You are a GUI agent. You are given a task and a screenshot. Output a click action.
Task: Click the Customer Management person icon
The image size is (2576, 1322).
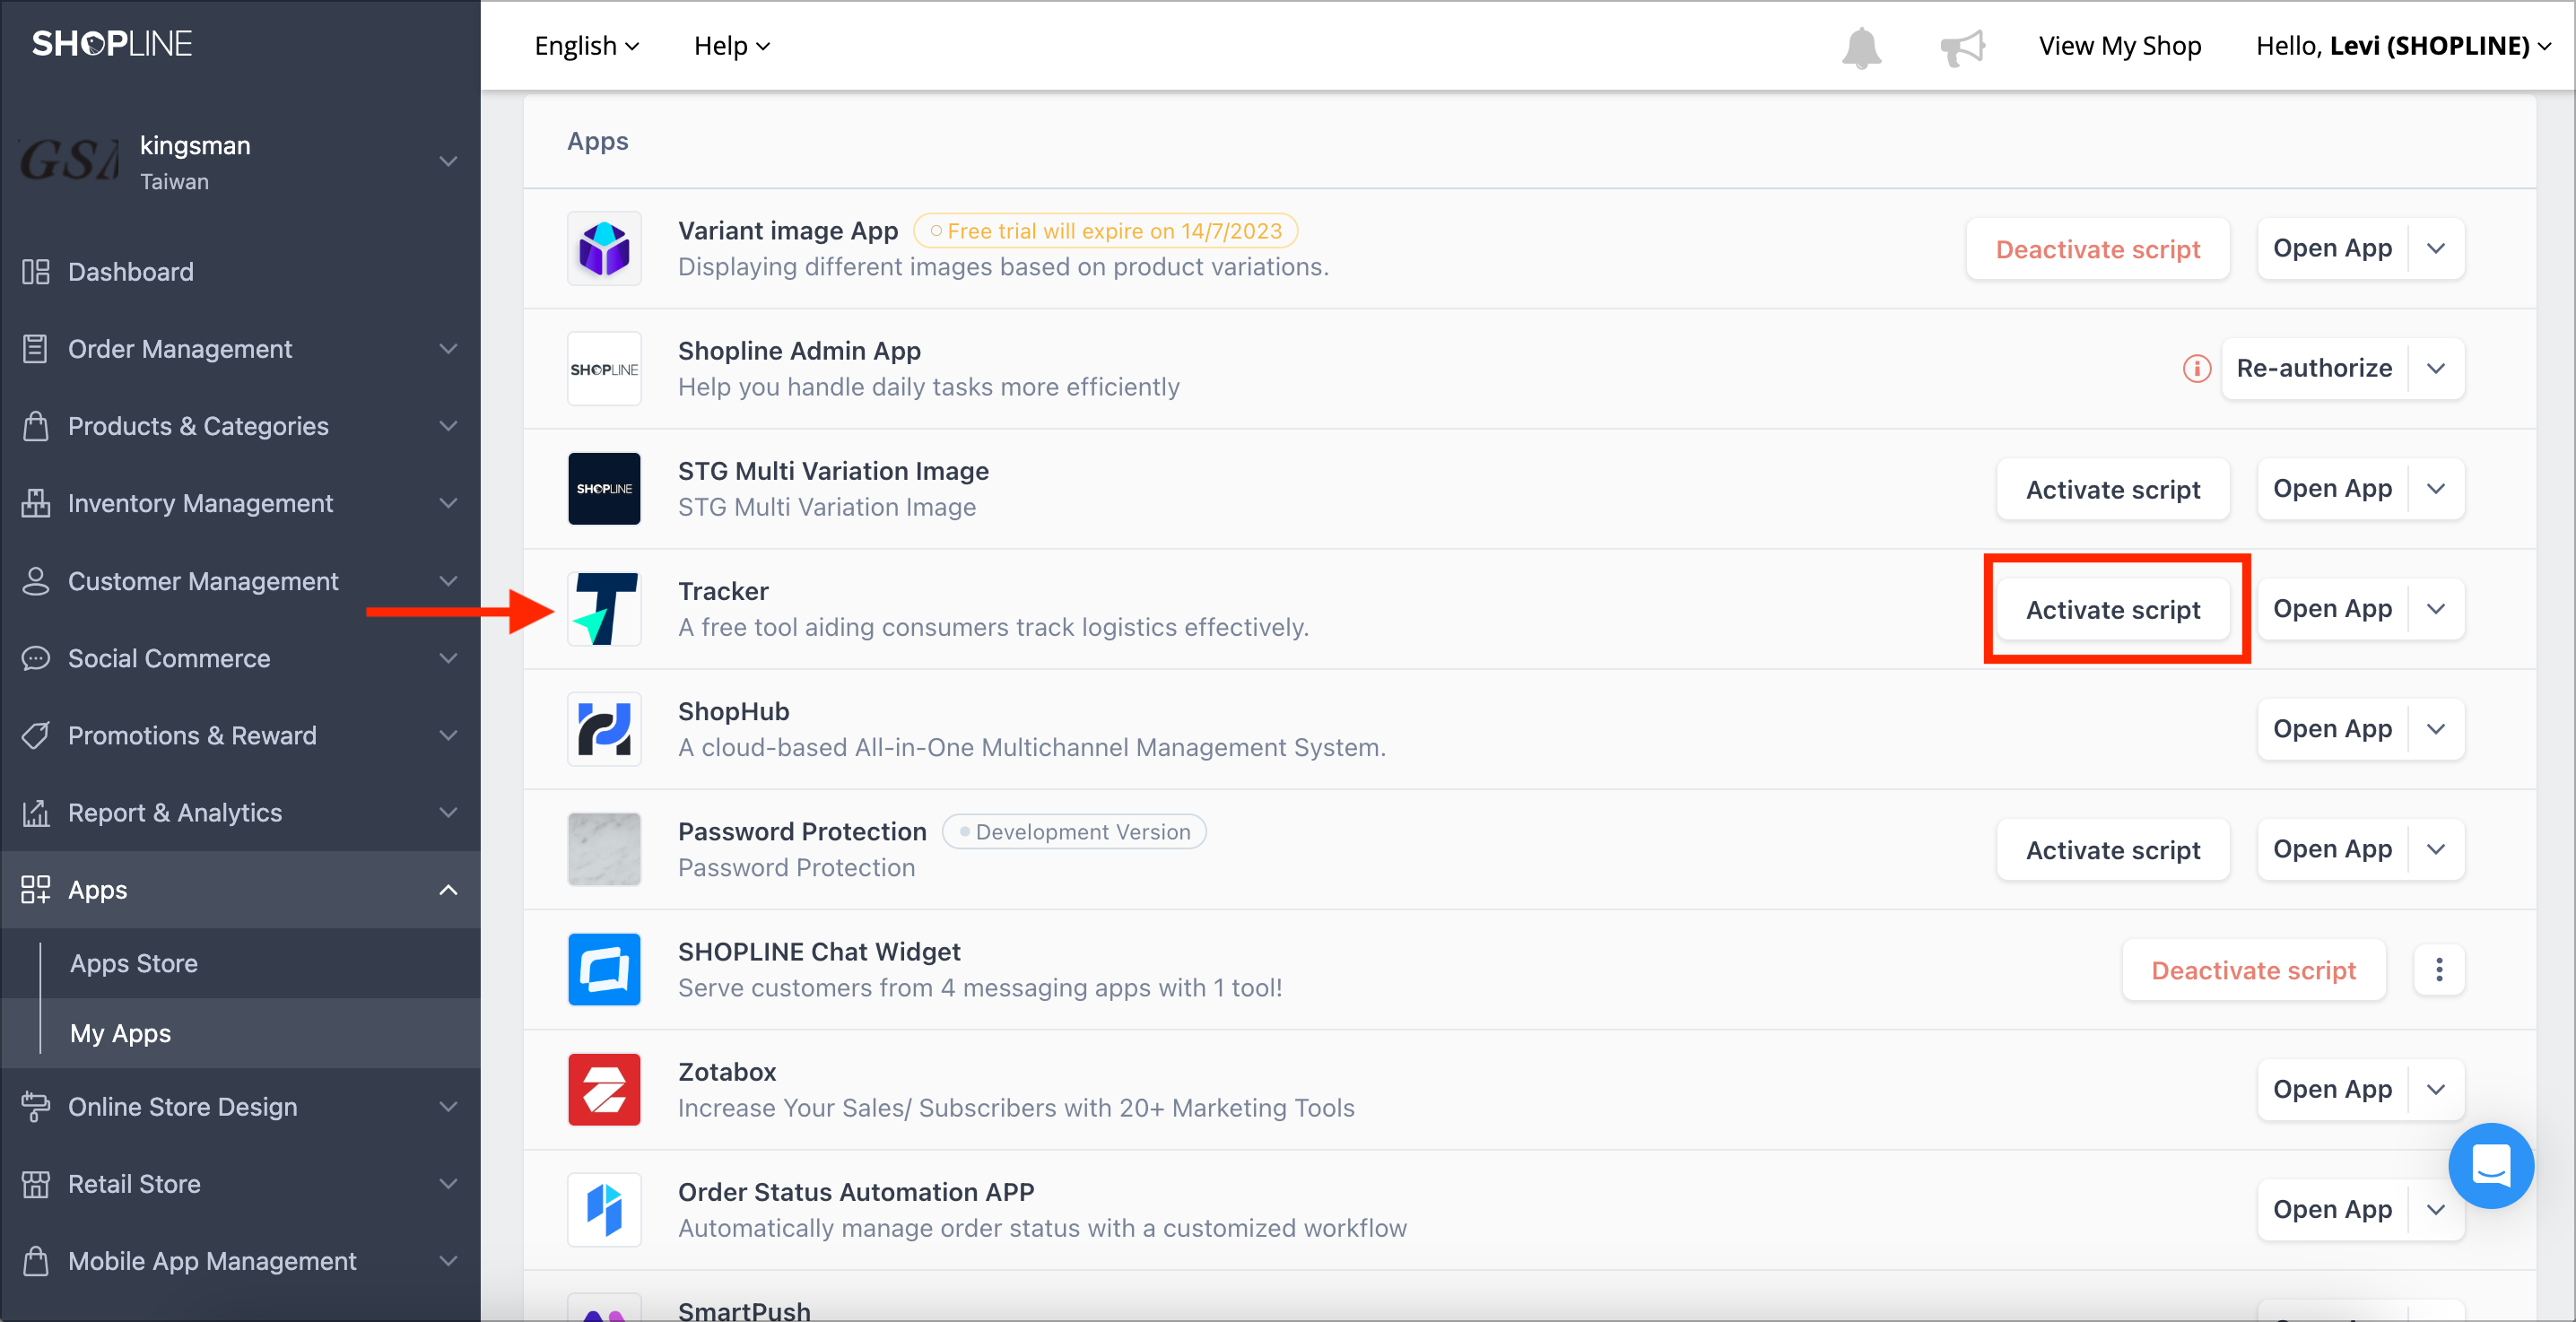click(36, 580)
